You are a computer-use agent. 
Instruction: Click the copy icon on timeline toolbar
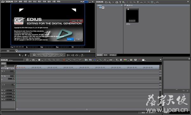(49, 60)
